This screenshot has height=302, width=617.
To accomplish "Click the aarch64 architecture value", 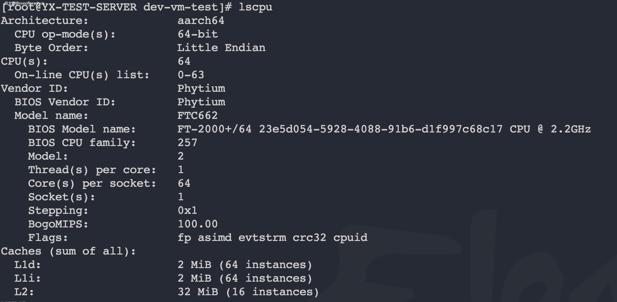I will (x=200, y=21).
